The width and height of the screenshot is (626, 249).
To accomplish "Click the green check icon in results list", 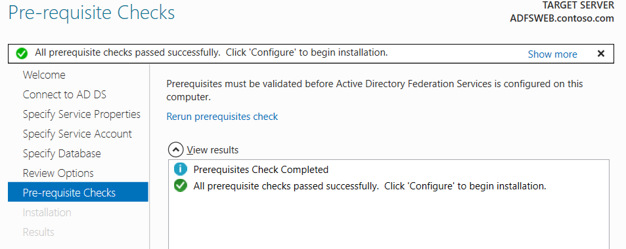I will [181, 185].
